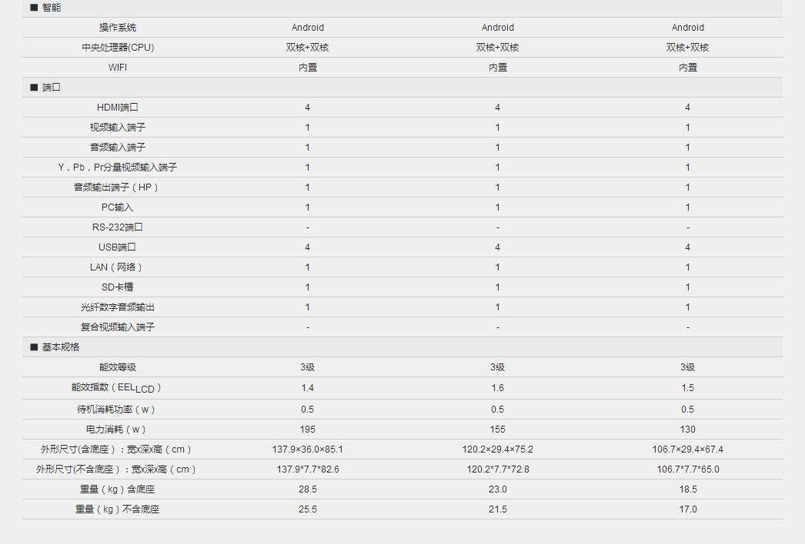805x544 pixels.
Task: Click the 137.9×36.0×85.1 dimensions cell
Action: [308, 449]
